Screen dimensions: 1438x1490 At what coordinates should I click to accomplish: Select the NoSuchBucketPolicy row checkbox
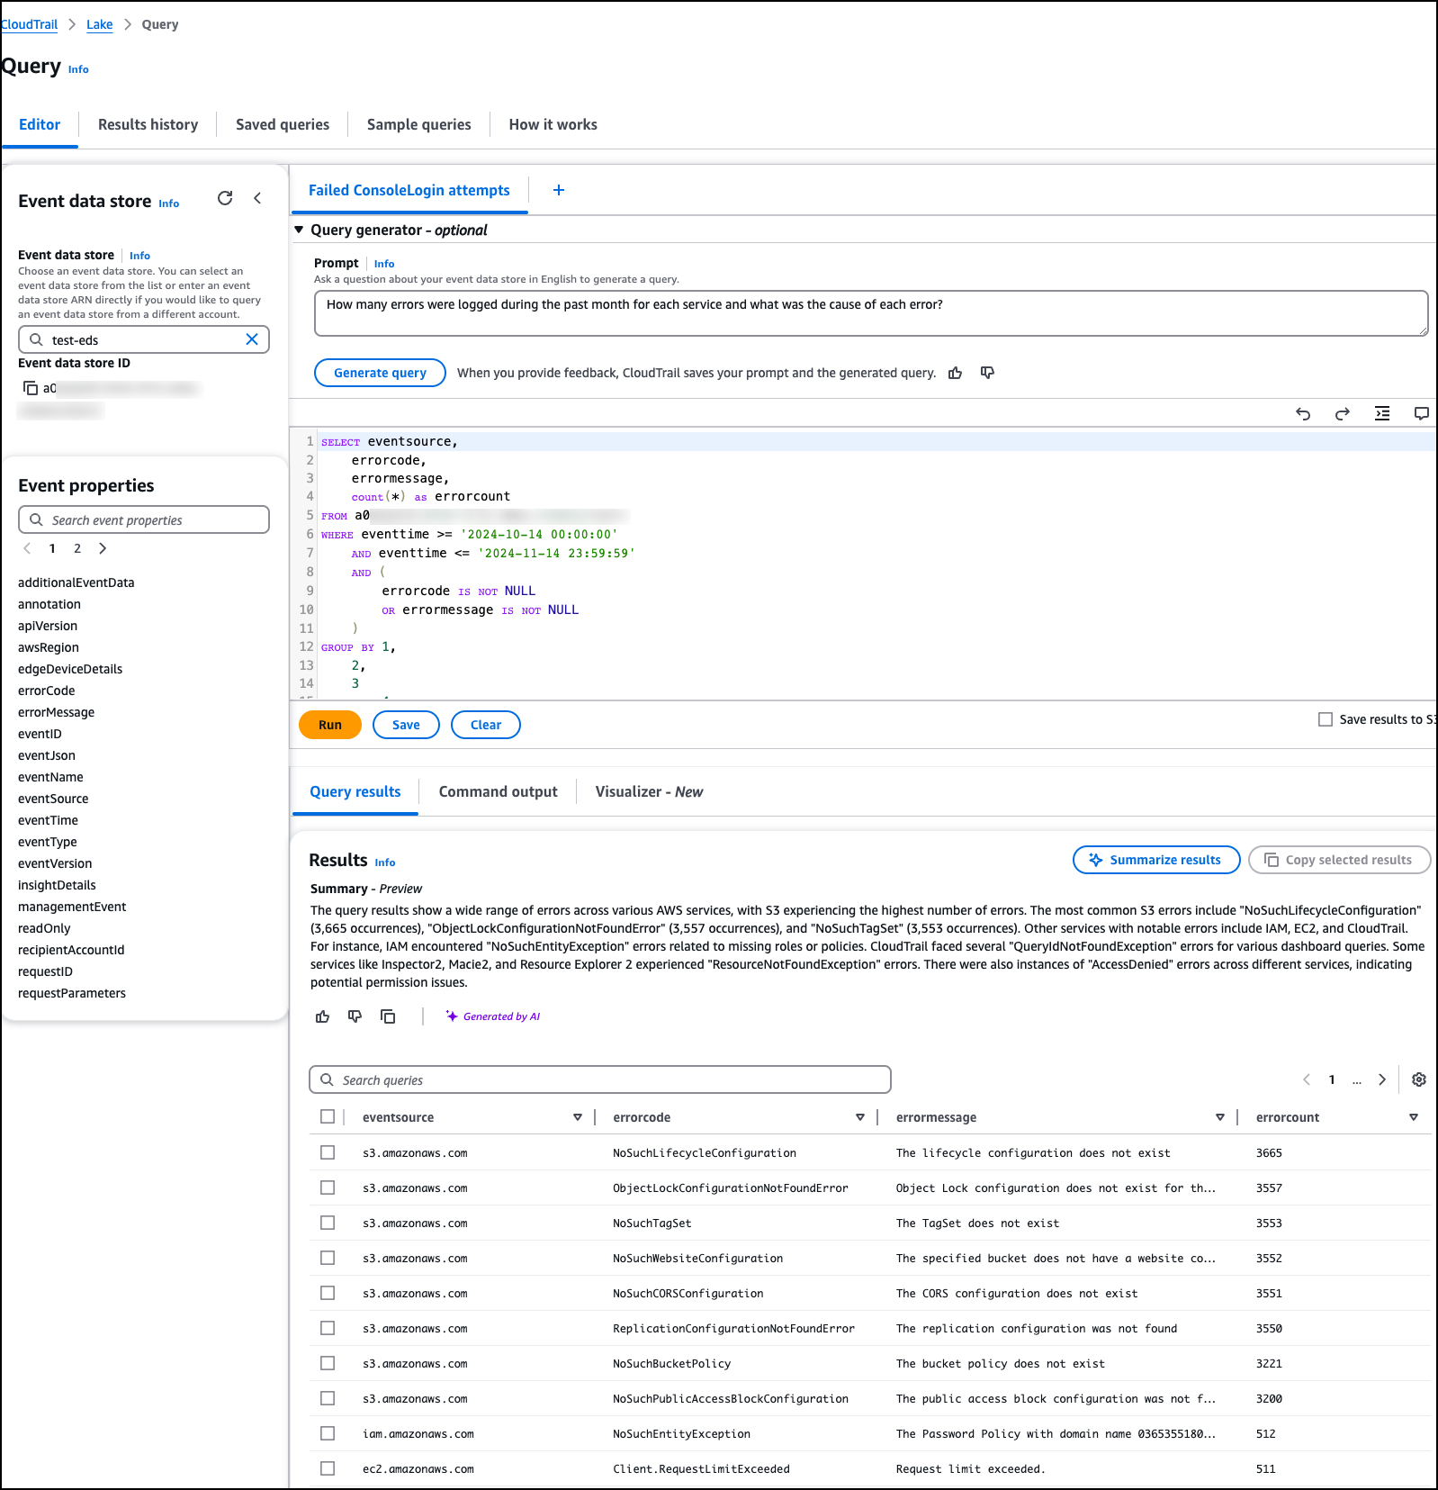click(328, 1363)
